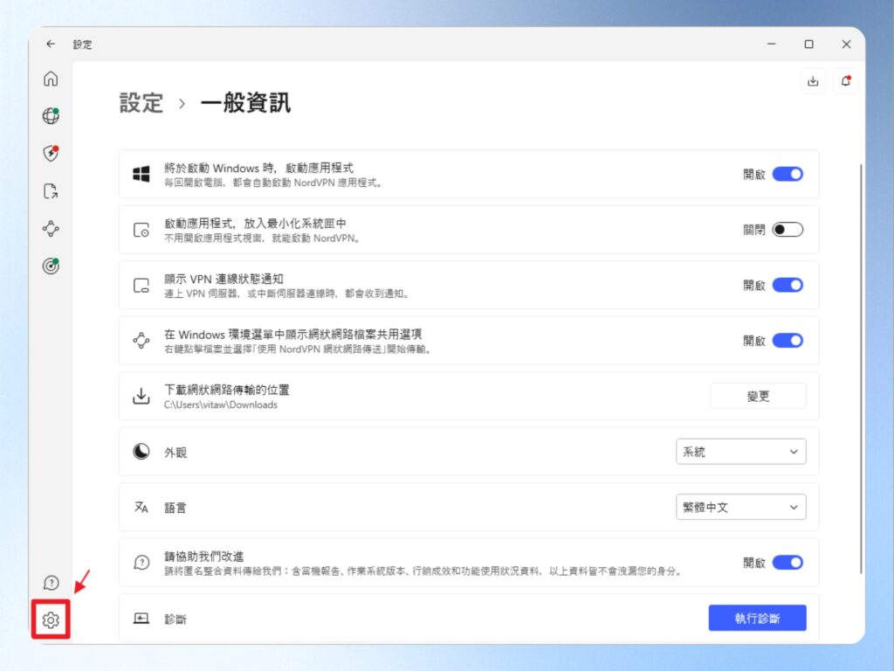Click the download updates icon at top right
This screenshot has width=894, height=671.
813,81
